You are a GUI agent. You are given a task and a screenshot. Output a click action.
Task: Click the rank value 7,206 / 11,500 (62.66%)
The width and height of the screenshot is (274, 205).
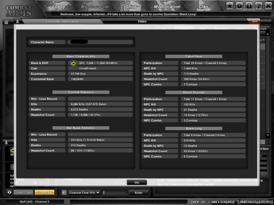click(x=102, y=63)
